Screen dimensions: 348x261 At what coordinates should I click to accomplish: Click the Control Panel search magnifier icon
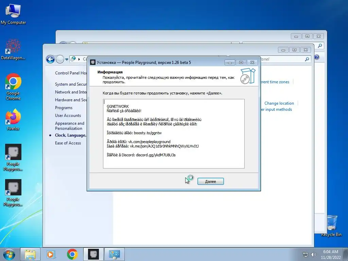click(307, 59)
